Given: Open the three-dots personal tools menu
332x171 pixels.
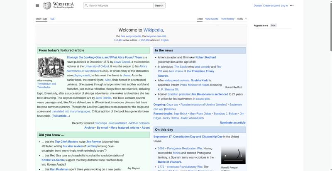Looking at the screenshot, I should click(292, 5).
